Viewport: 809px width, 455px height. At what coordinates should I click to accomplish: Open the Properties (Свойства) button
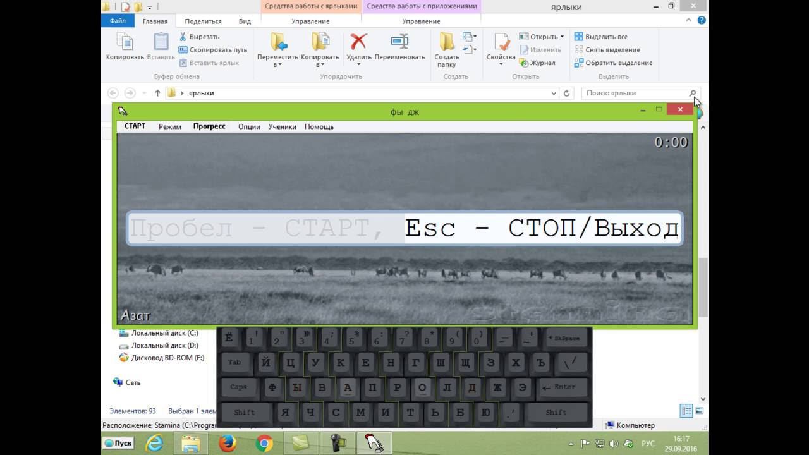[x=501, y=51]
